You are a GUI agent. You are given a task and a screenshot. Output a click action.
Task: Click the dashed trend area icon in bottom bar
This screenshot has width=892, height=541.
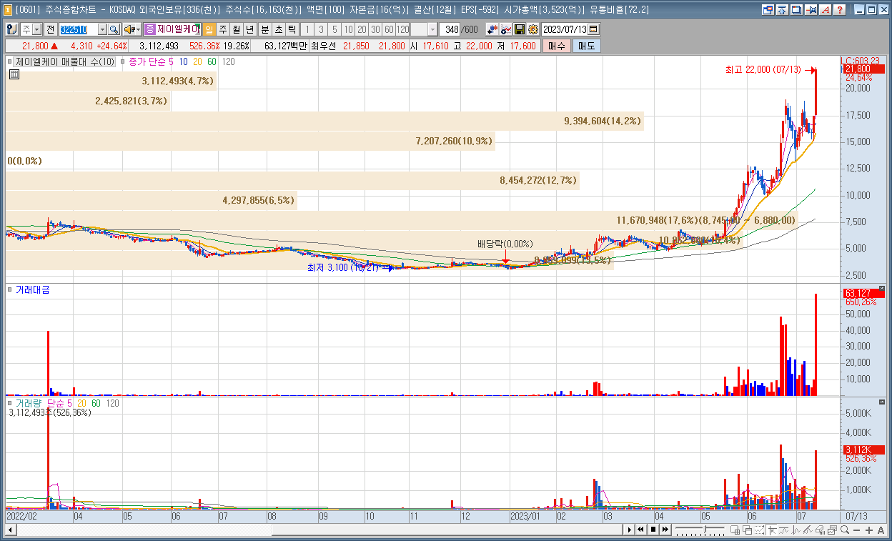pos(759,530)
